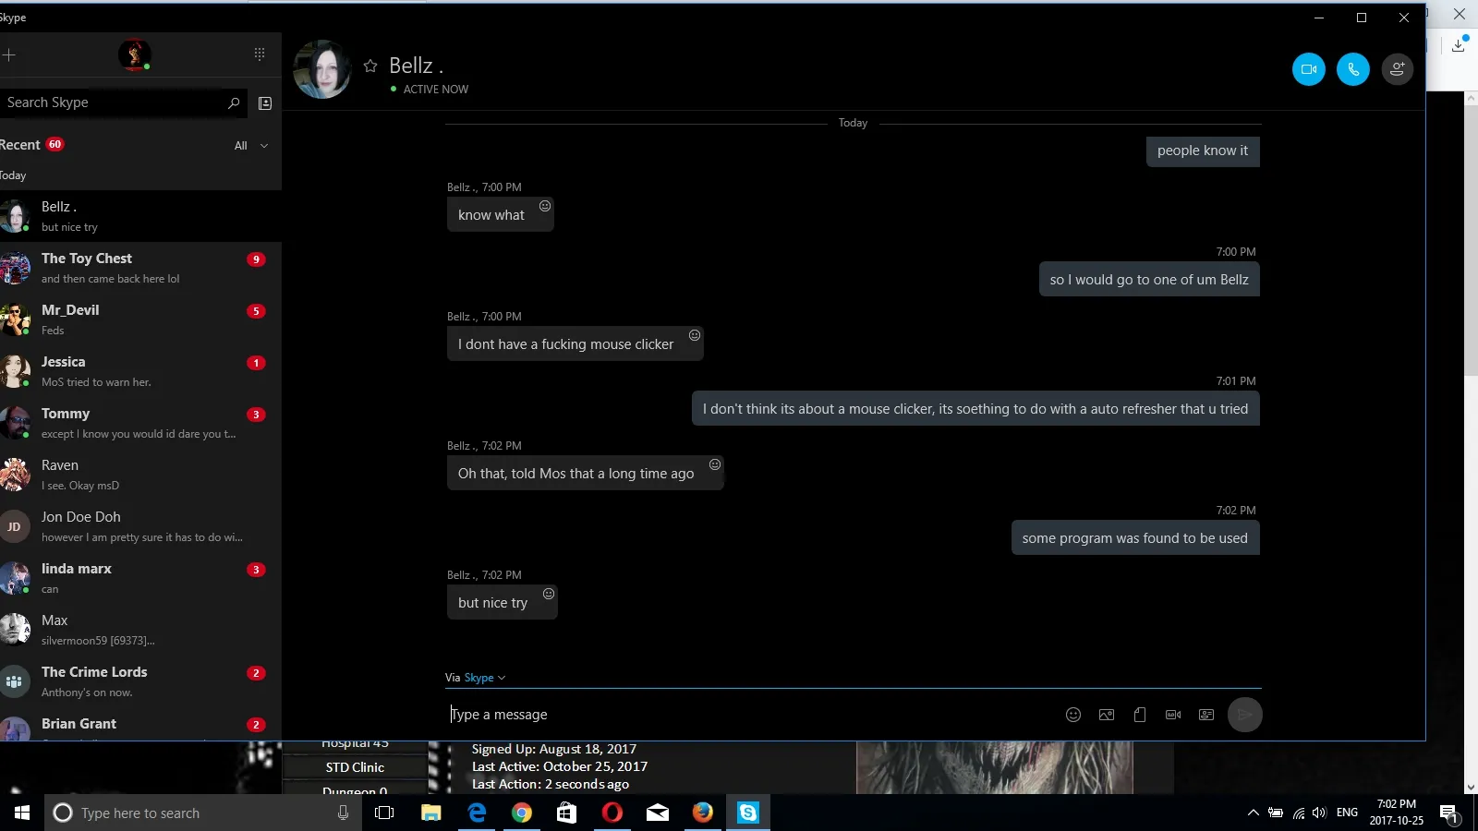The width and height of the screenshot is (1478, 831).
Task: Send a contact card
Action: pos(1206,715)
